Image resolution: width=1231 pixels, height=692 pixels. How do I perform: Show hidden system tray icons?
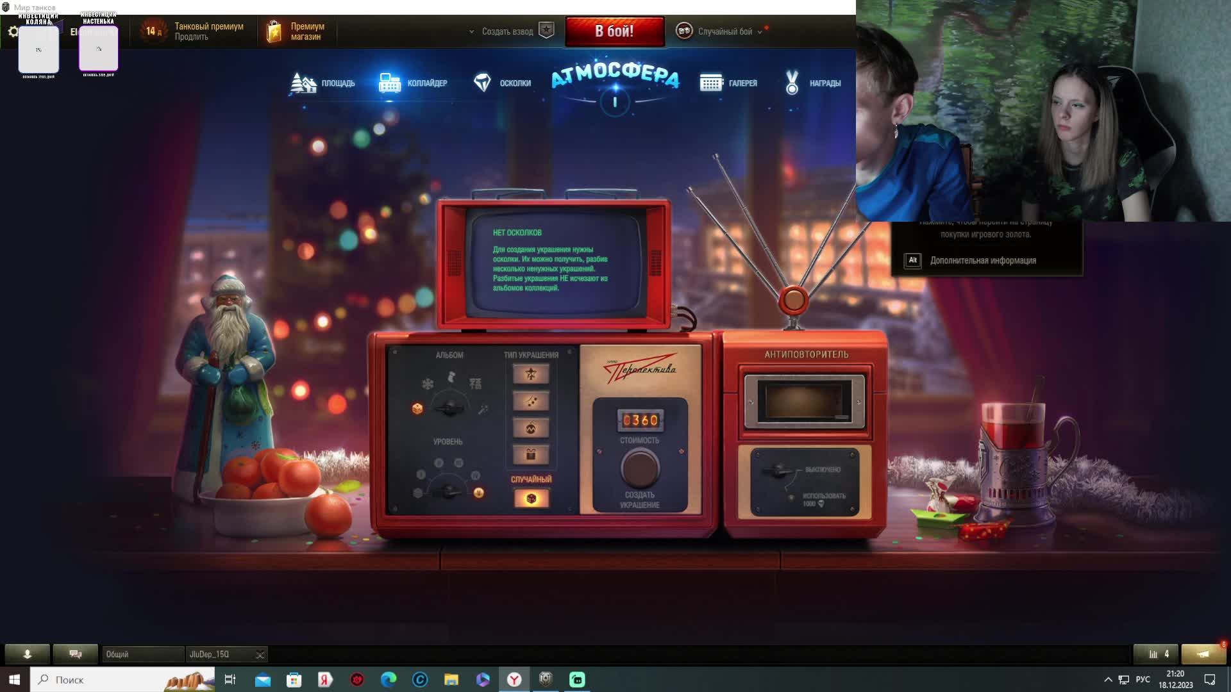[x=1108, y=679]
